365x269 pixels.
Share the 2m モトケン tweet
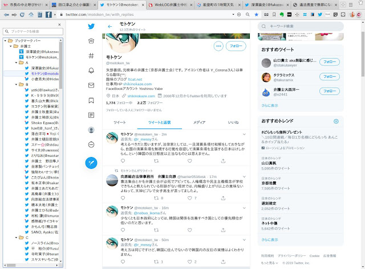[223, 160]
